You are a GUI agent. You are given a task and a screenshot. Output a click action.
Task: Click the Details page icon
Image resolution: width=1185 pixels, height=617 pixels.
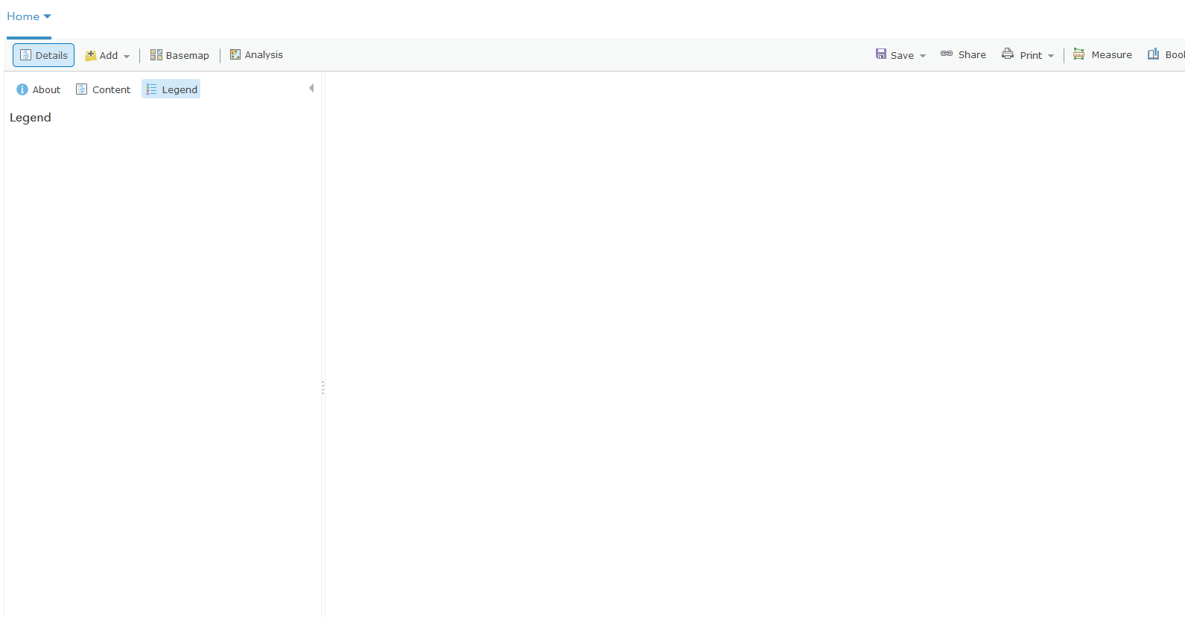(25, 55)
